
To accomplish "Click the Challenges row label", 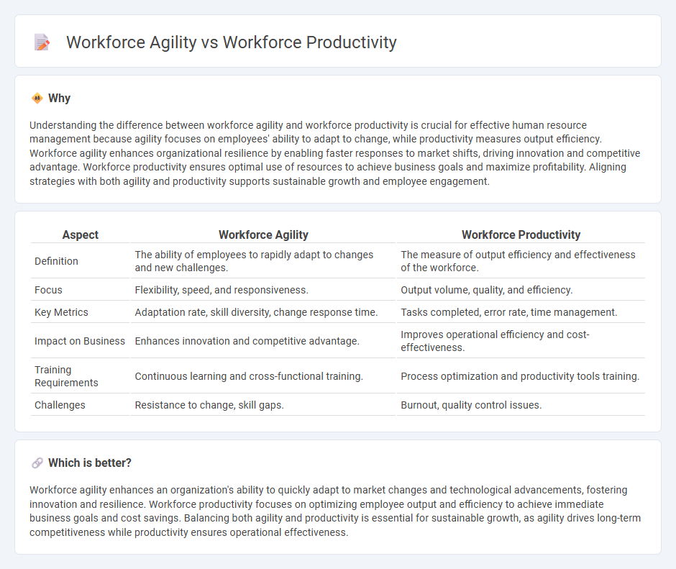I will tap(60, 405).
